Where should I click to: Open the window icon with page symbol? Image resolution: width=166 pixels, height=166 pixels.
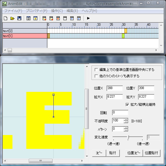coord(28,18)
